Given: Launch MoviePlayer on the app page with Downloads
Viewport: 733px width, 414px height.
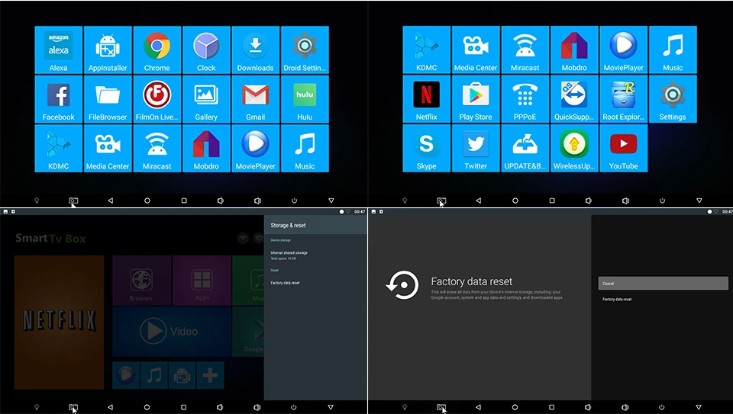Looking at the screenshot, I should [255, 149].
